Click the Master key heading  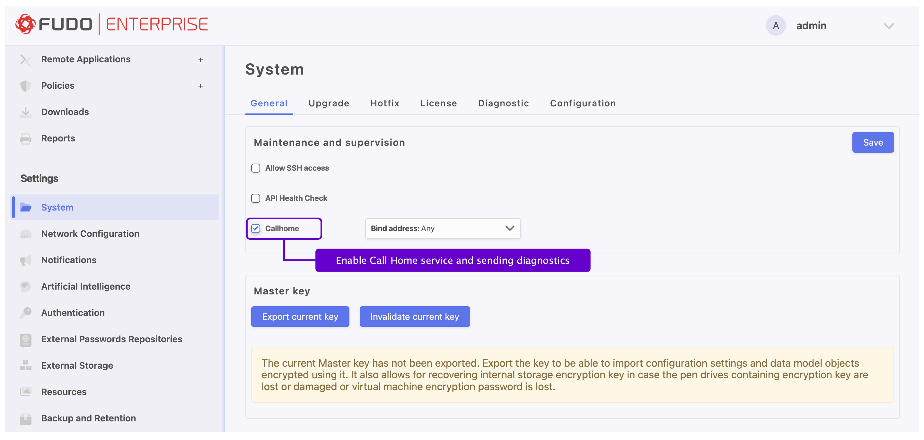282,292
